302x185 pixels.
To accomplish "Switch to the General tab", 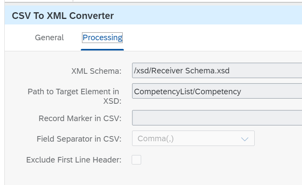I will pyautogui.click(x=49, y=38).
